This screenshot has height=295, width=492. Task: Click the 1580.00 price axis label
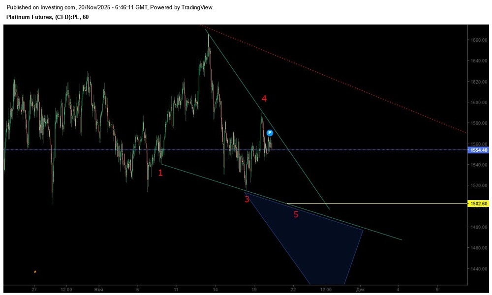[478, 123]
